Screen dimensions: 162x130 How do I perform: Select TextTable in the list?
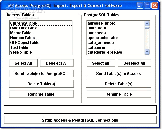pos(41,48)
